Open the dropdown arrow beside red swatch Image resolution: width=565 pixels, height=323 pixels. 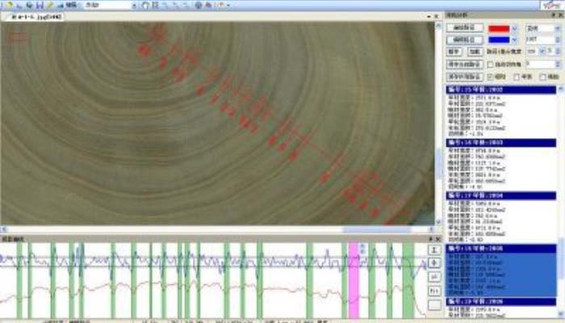pyautogui.click(x=515, y=28)
